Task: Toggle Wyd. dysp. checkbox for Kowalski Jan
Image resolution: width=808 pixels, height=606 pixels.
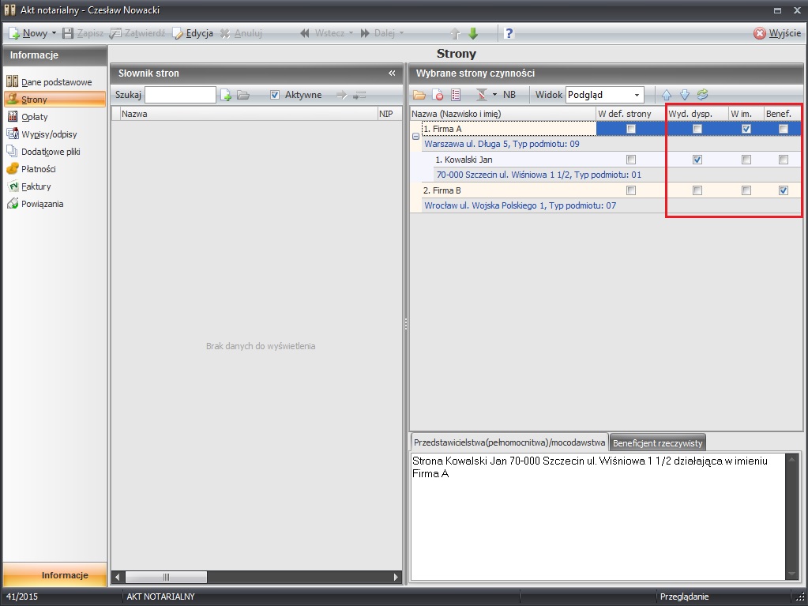Action: click(697, 160)
